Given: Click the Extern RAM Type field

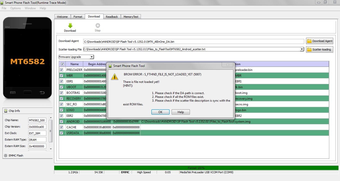Looking at the screenshot, I should pyautogui.click(x=37, y=140).
